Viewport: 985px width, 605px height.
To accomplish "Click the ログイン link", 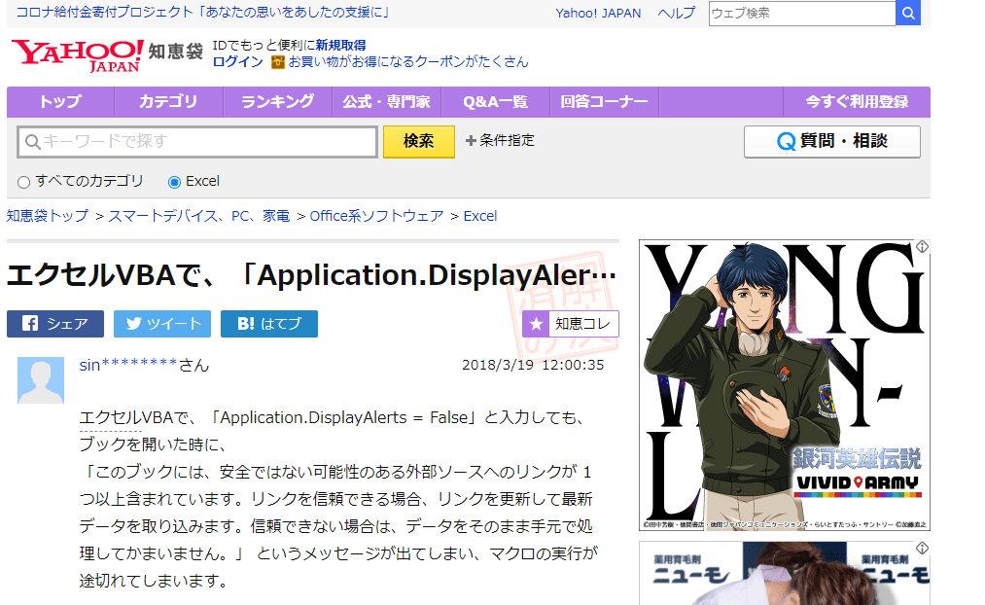I will coord(237,61).
